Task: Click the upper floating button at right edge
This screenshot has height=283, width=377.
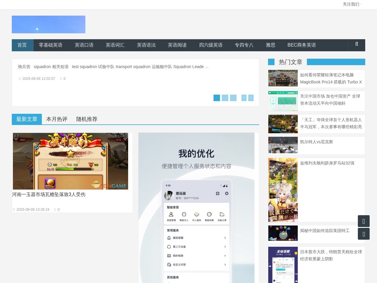Action: point(364,221)
